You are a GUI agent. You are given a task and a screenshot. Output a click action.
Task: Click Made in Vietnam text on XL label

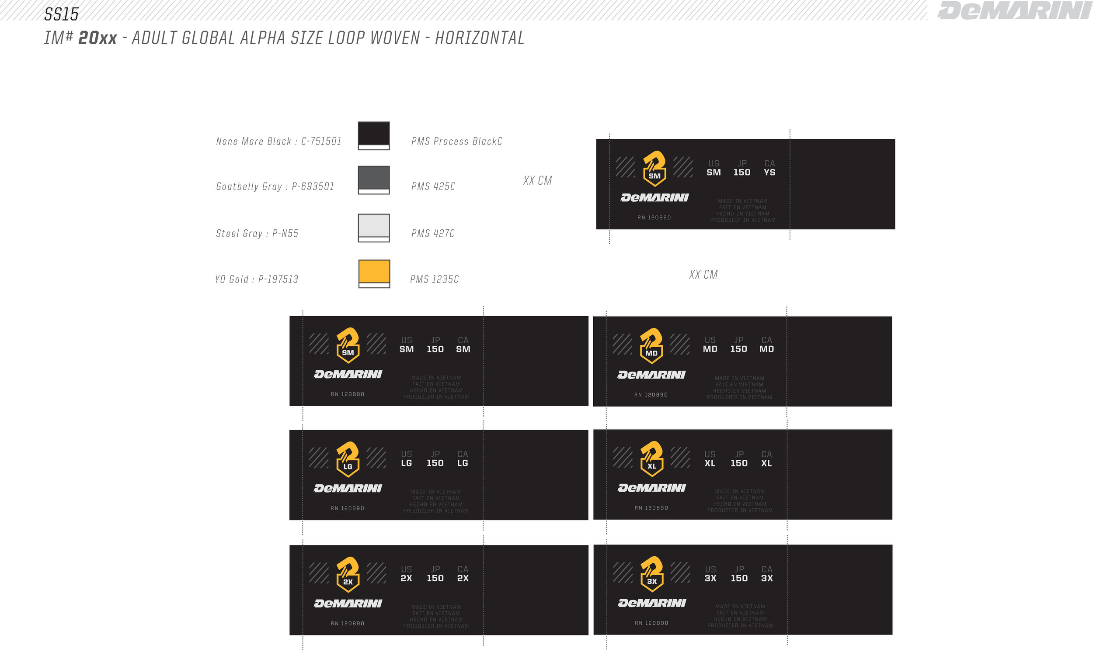(x=740, y=491)
